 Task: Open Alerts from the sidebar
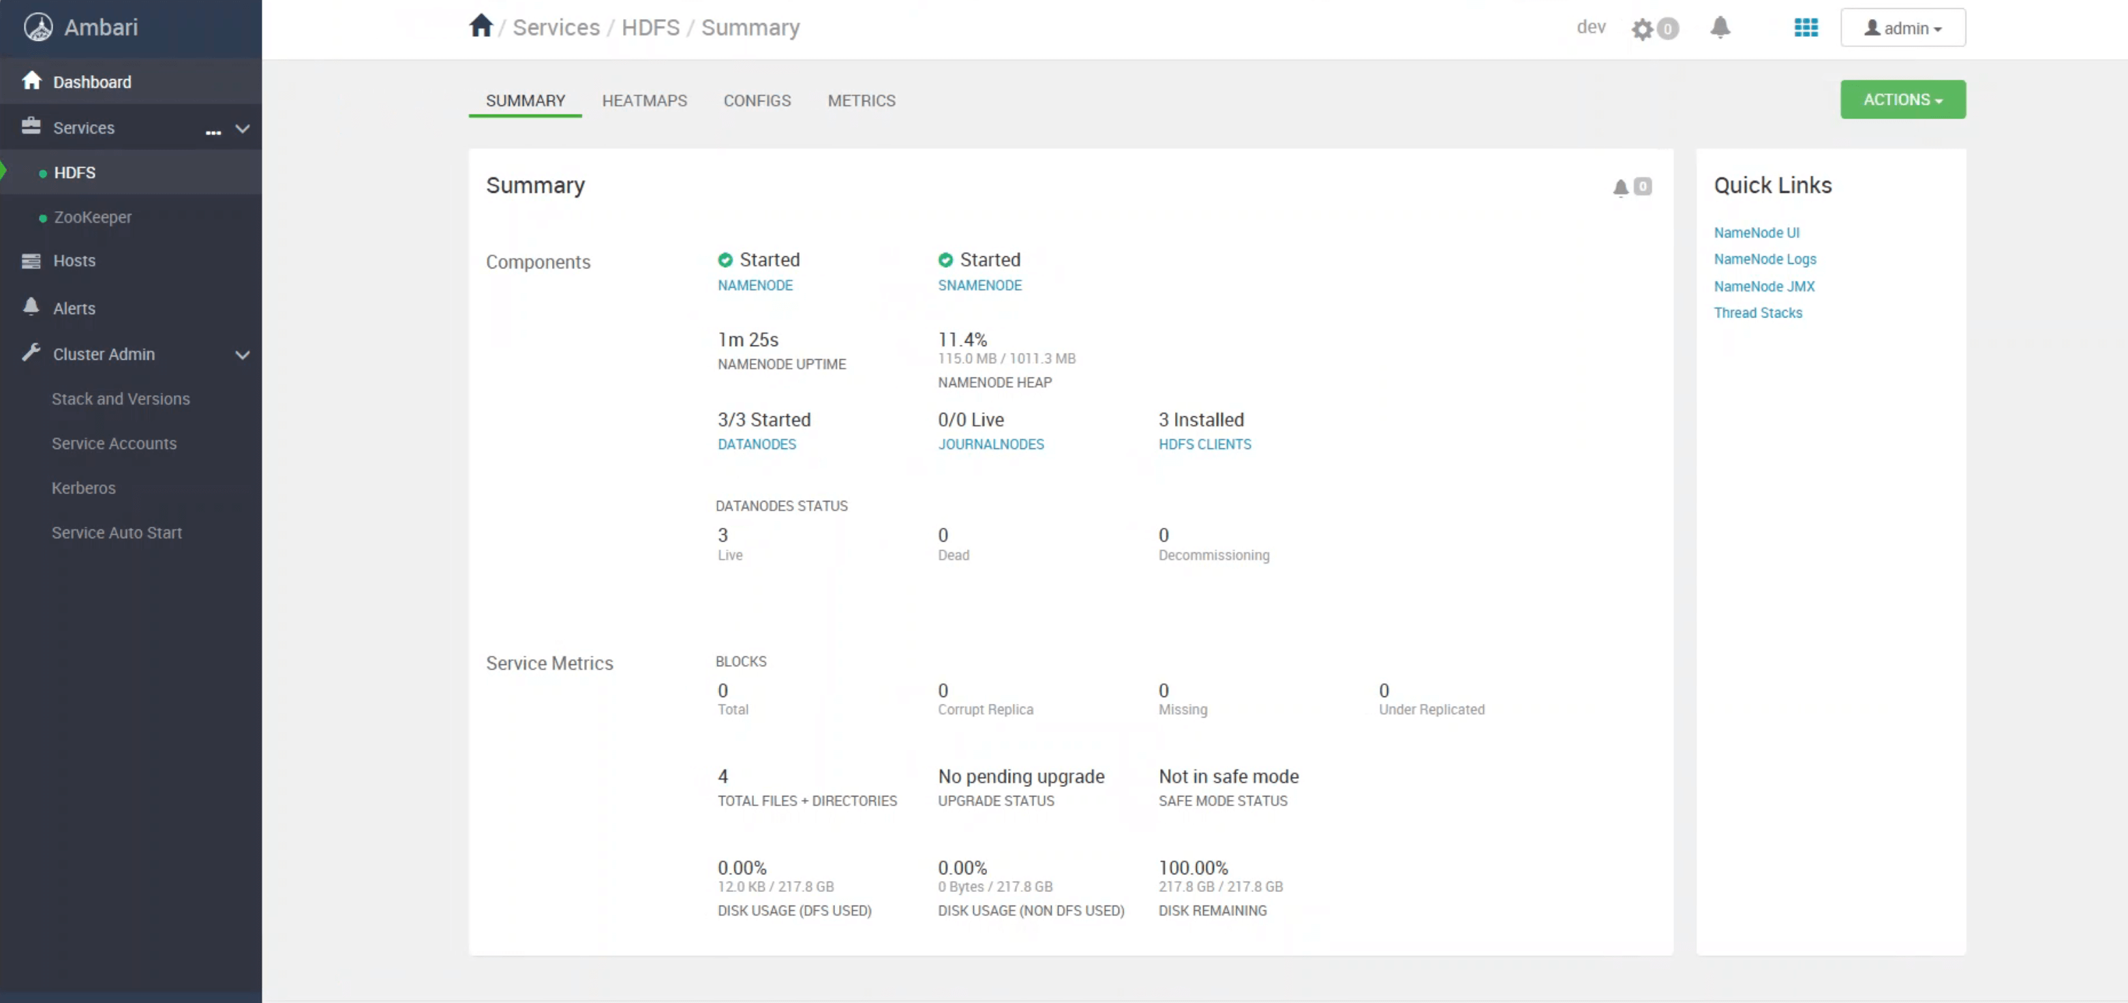pyautogui.click(x=74, y=308)
